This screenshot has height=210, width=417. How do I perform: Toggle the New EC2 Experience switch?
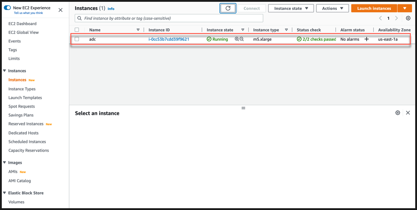7,8
